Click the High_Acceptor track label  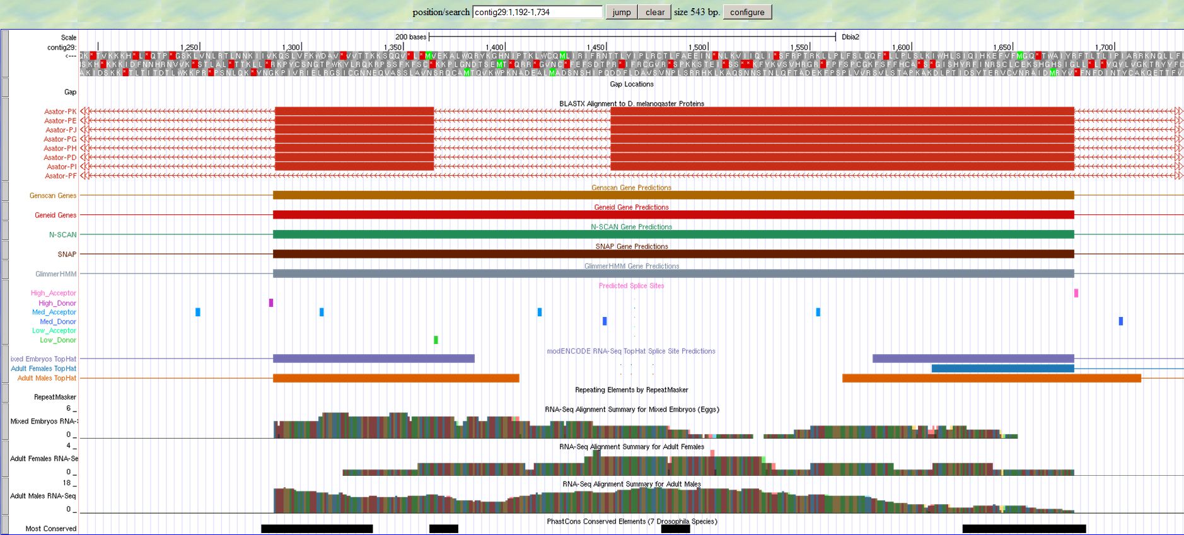54,293
